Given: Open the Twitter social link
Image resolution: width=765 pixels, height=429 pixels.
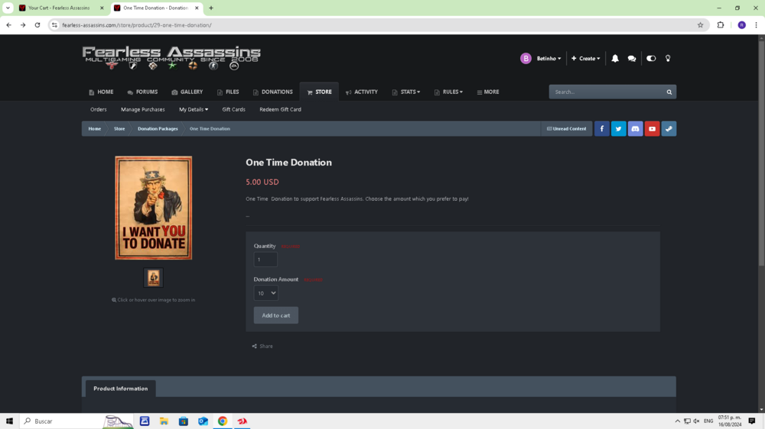Looking at the screenshot, I should point(618,128).
